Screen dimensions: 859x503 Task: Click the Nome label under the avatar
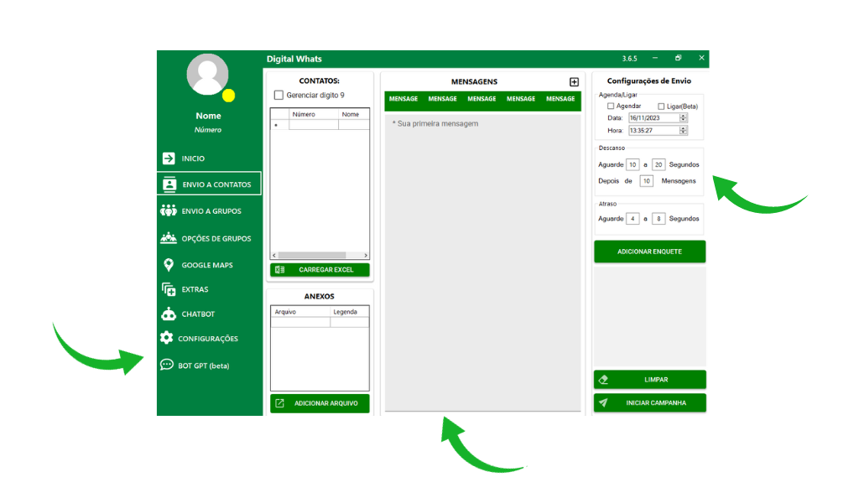tap(208, 116)
